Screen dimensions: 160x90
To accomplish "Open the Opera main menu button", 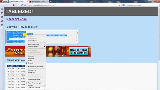I will 4,1.
